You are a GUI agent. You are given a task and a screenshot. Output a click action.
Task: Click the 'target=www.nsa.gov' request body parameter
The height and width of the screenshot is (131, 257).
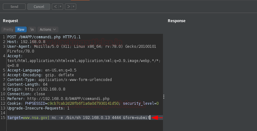(x=27, y=118)
